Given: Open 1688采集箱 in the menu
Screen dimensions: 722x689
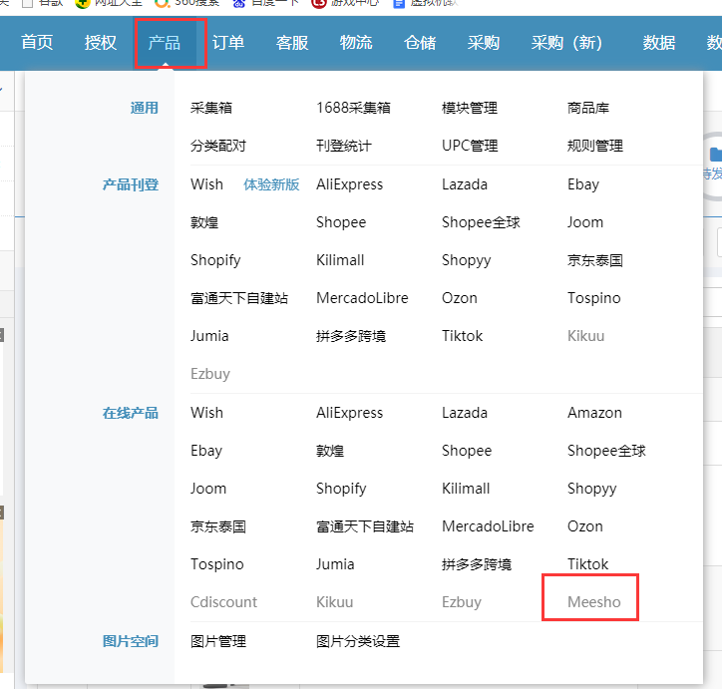Looking at the screenshot, I should (353, 108).
